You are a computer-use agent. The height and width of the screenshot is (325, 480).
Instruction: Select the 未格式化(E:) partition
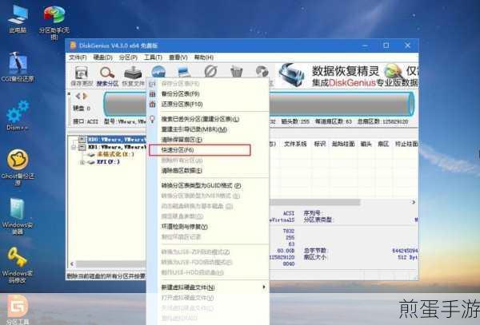[x=116, y=155]
